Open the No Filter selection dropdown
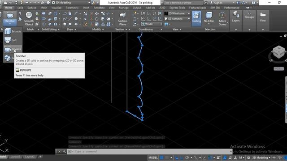Image resolution: width=287 pixels, height=161 pixels. tap(209, 18)
